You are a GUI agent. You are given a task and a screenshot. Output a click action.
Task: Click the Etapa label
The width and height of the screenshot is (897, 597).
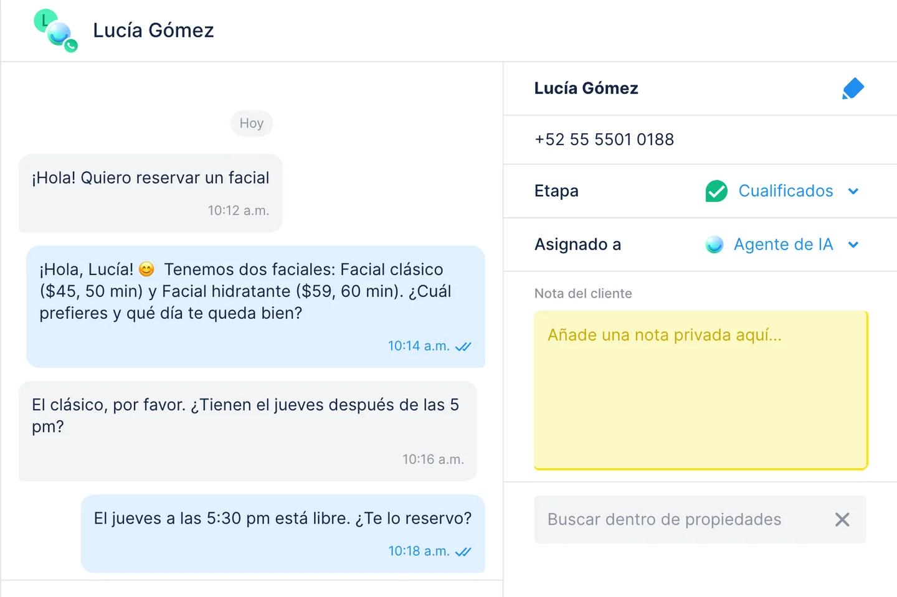pos(556,191)
